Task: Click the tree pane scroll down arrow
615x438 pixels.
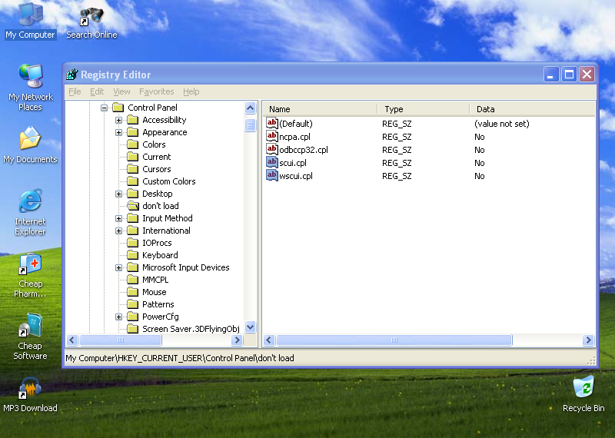Action: pos(251,327)
